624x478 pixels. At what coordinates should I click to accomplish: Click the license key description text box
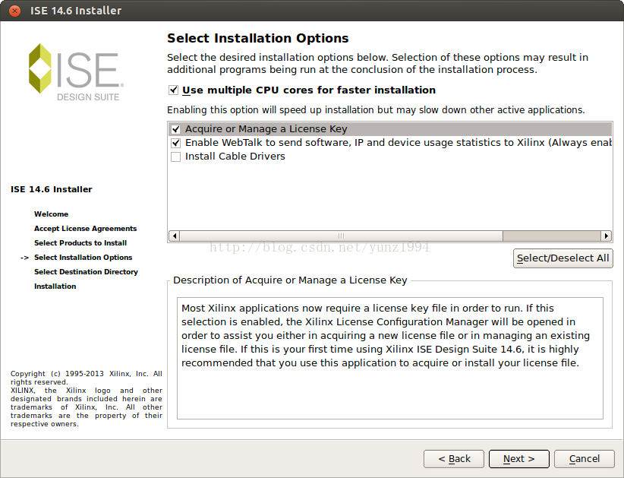point(390,358)
